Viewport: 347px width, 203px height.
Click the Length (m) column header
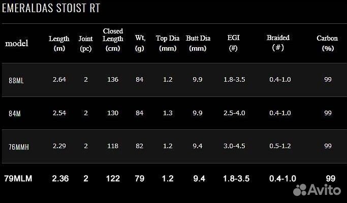point(59,43)
